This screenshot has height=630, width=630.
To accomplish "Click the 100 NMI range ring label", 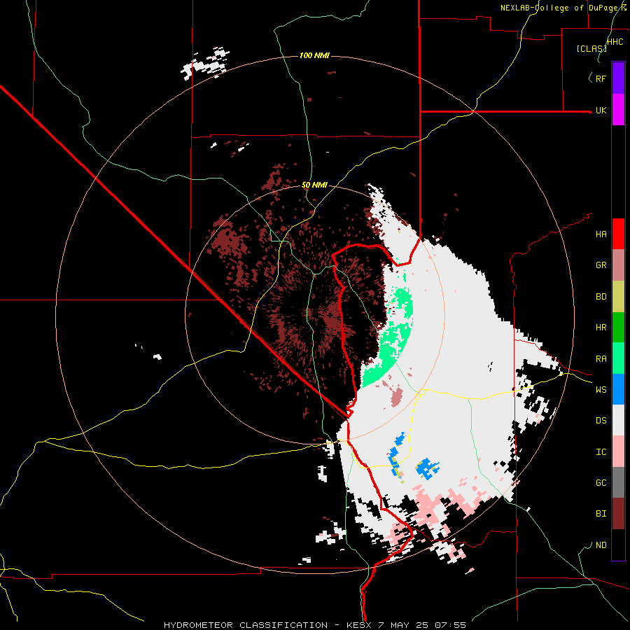I will pyautogui.click(x=314, y=55).
